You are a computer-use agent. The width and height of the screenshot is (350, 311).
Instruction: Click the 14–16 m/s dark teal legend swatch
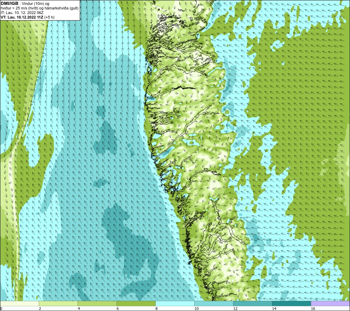[292, 303]
